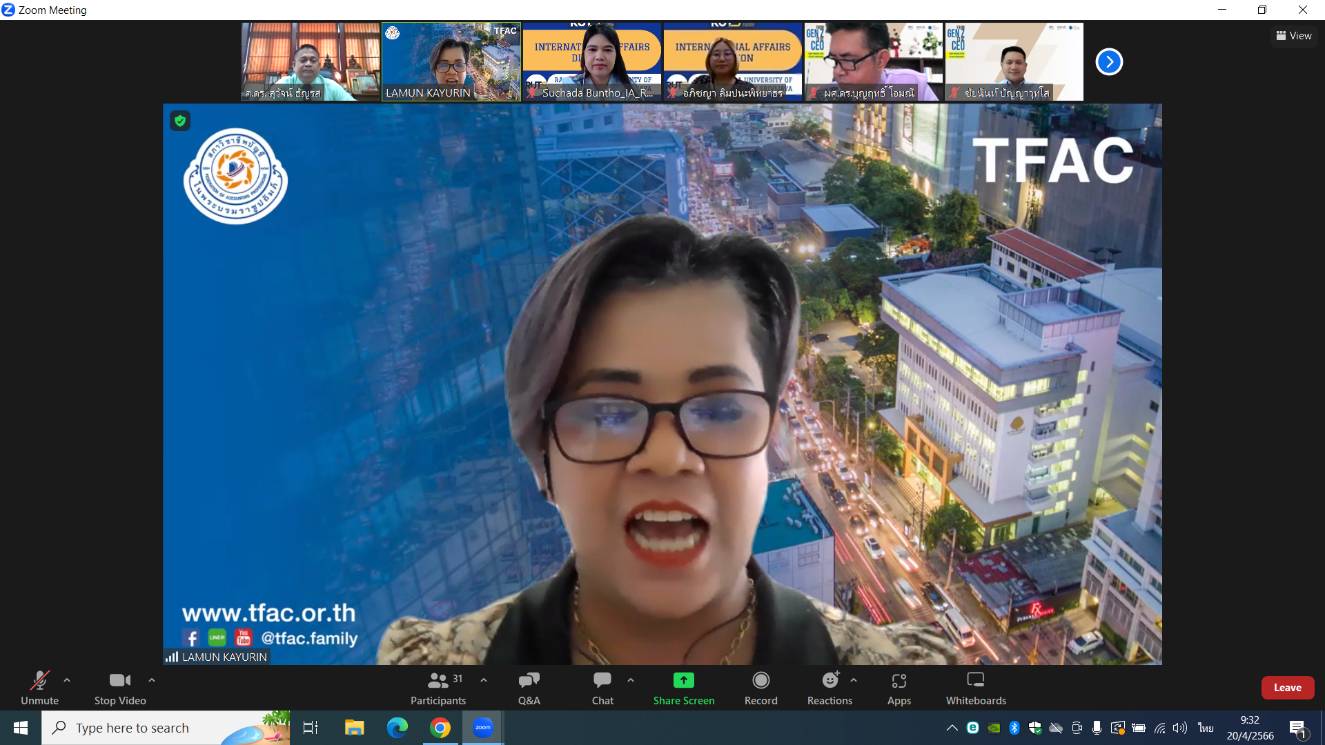This screenshot has height=745, width=1325.
Task: Select ชัยนันท์ participant thumbnail
Action: (1014, 62)
